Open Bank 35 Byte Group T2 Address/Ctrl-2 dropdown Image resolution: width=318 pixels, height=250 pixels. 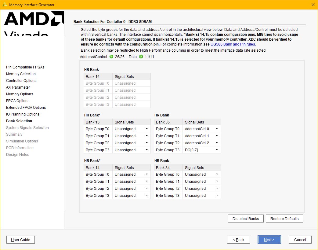coord(201,143)
